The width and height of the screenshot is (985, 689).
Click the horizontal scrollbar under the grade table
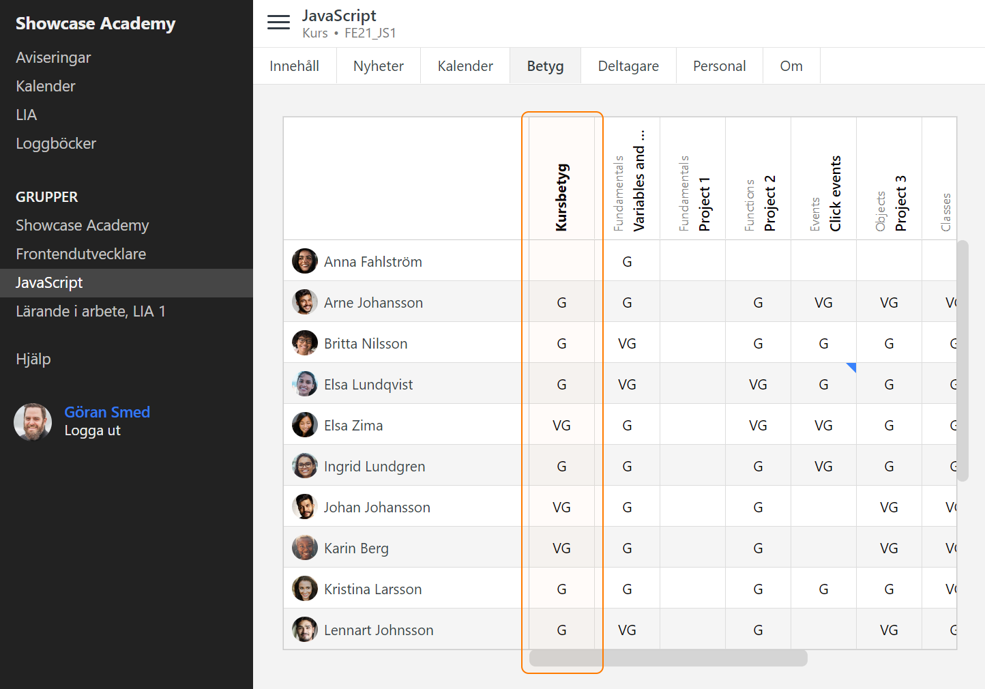click(x=668, y=658)
